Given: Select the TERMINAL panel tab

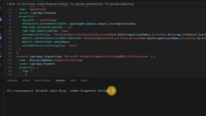Looking at the screenshot, I should coord(60,81).
